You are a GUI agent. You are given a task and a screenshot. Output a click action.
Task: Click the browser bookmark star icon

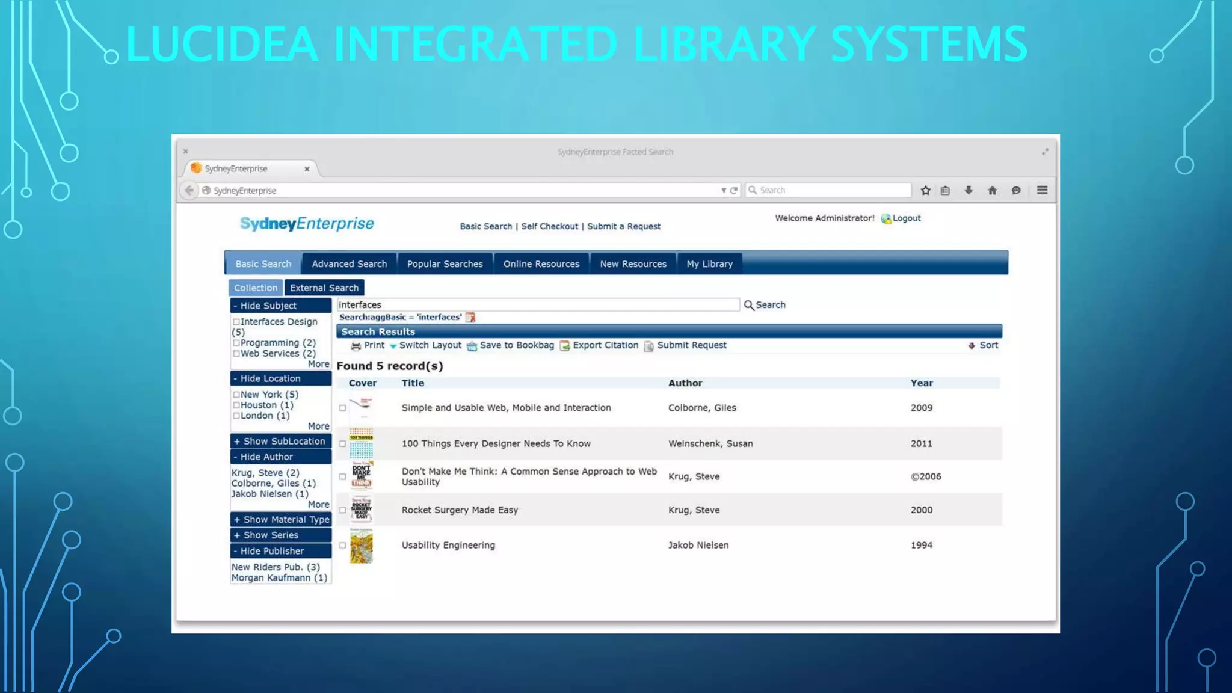(925, 191)
